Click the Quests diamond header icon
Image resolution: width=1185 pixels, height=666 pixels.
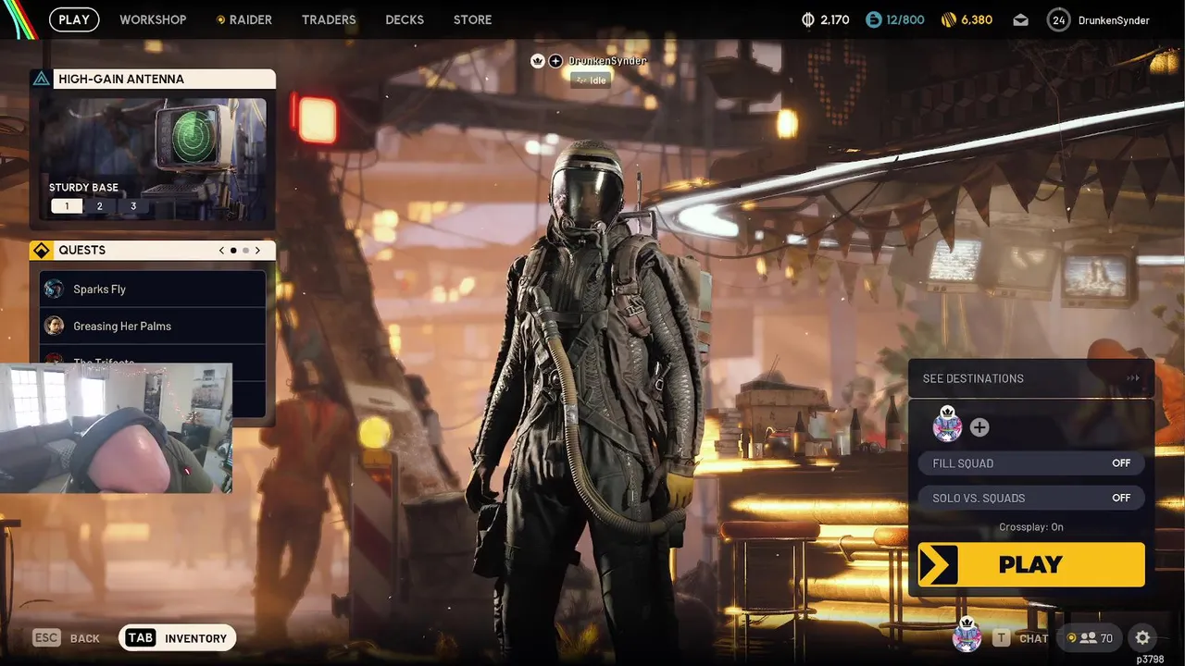pyautogui.click(x=41, y=250)
